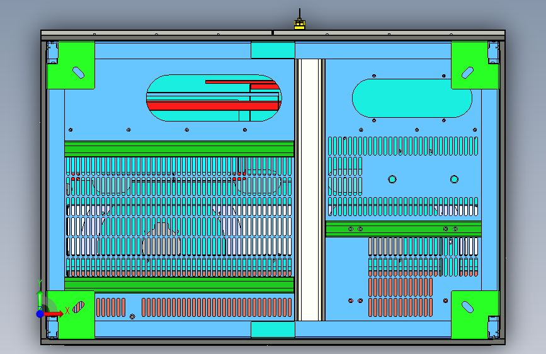546x354 pixels.
Task: Pick the long red bar inside left oval cutout
Action: 213,106
